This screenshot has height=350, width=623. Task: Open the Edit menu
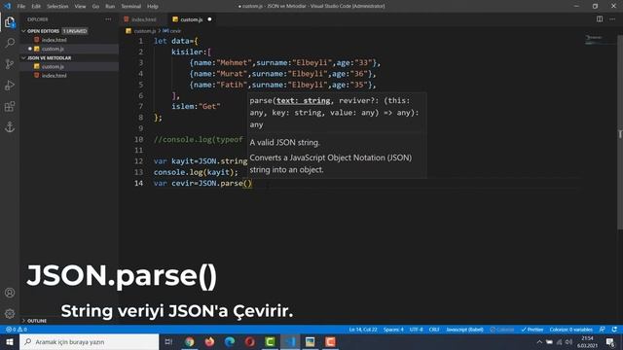tap(36, 6)
